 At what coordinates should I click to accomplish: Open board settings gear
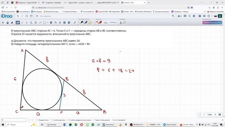coord(194,16)
